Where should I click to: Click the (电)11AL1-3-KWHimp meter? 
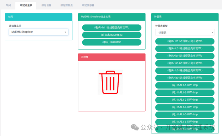(185, 100)
